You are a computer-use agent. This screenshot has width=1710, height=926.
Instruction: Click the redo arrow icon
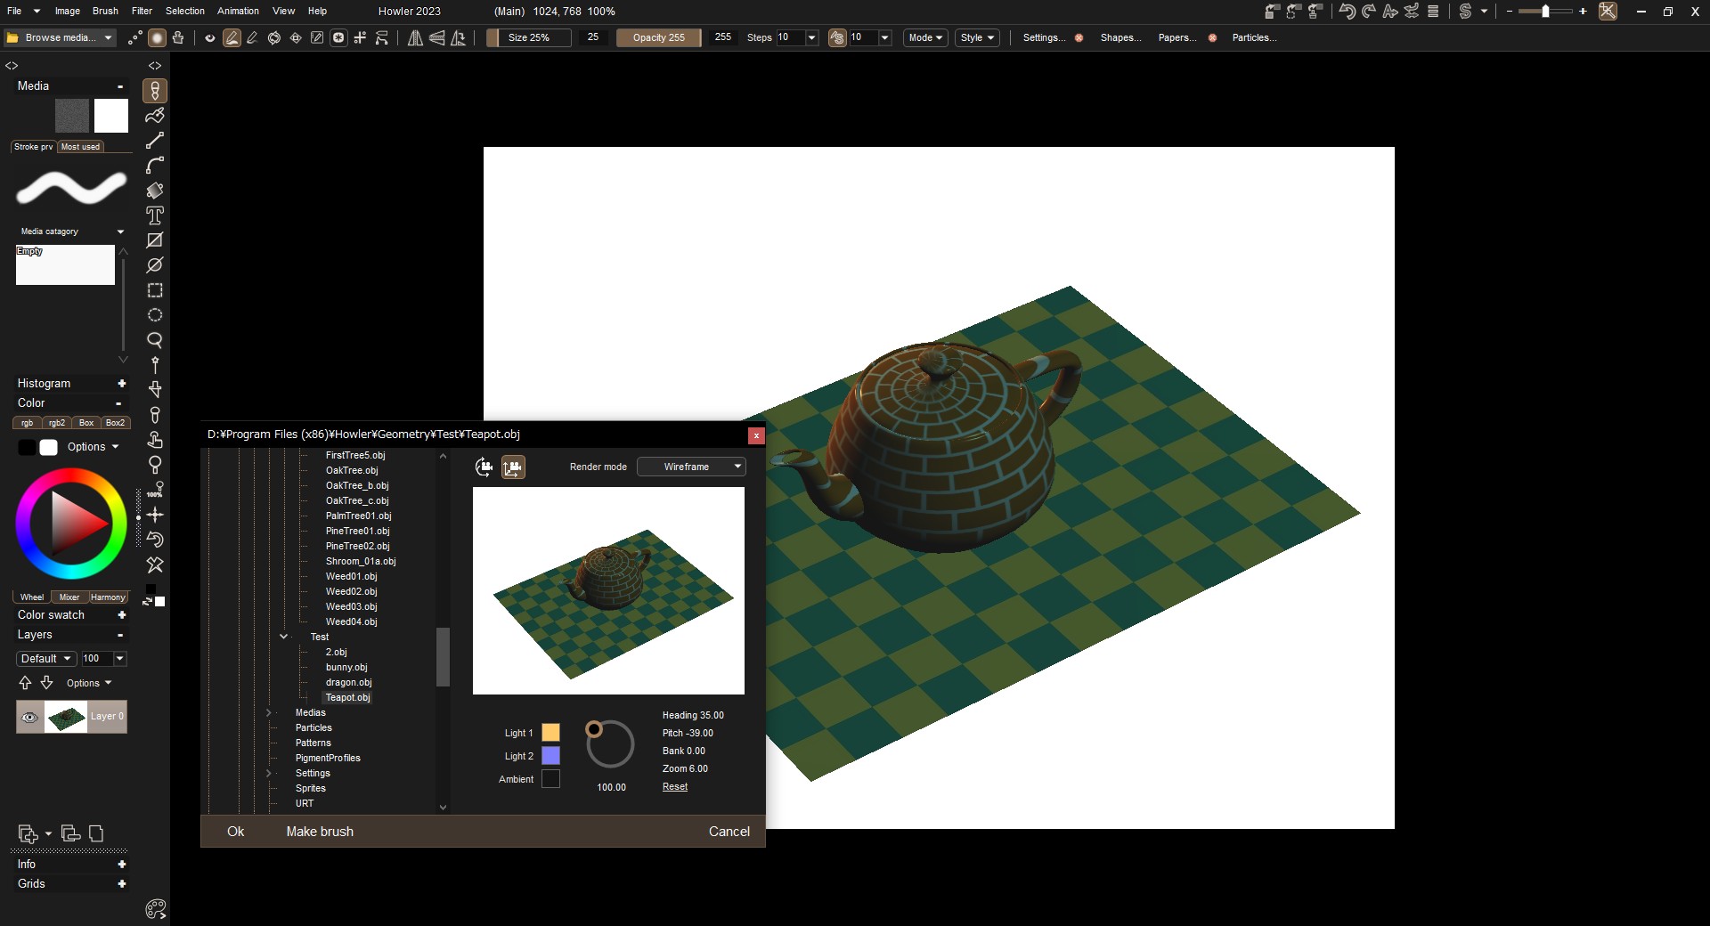[1369, 12]
